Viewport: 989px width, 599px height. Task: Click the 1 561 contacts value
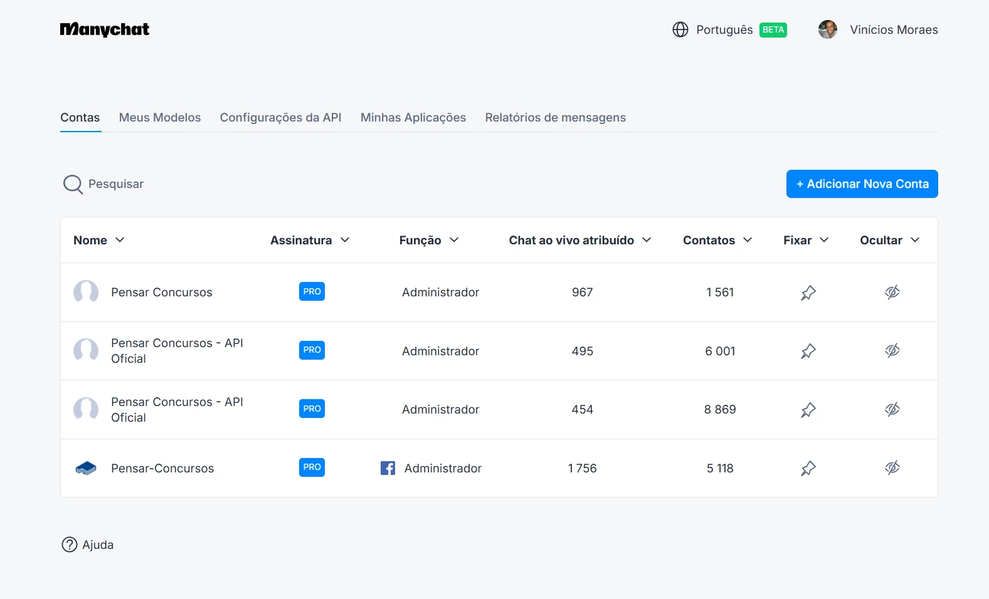pyautogui.click(x=720, y=293)
